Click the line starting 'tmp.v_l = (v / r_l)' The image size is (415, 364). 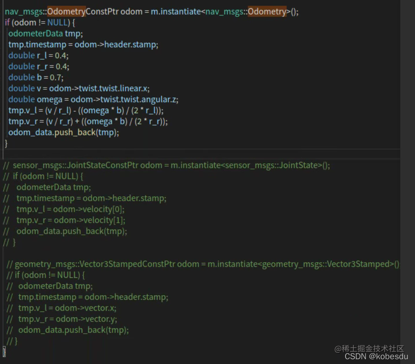[x=86, y=110]
